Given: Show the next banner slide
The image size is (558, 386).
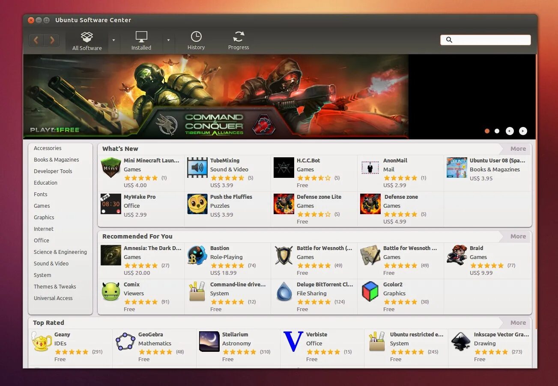Looking at the screenshot, I should click(523, 131).
